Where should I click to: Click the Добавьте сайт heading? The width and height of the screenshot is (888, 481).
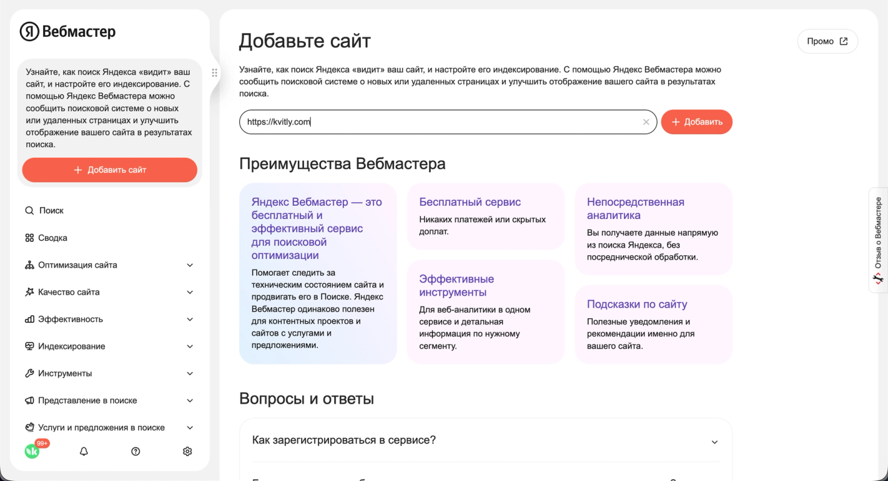[x=305, y=41]
